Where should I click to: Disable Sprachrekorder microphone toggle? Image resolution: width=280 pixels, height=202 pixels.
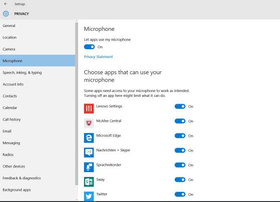coord(180,165)
